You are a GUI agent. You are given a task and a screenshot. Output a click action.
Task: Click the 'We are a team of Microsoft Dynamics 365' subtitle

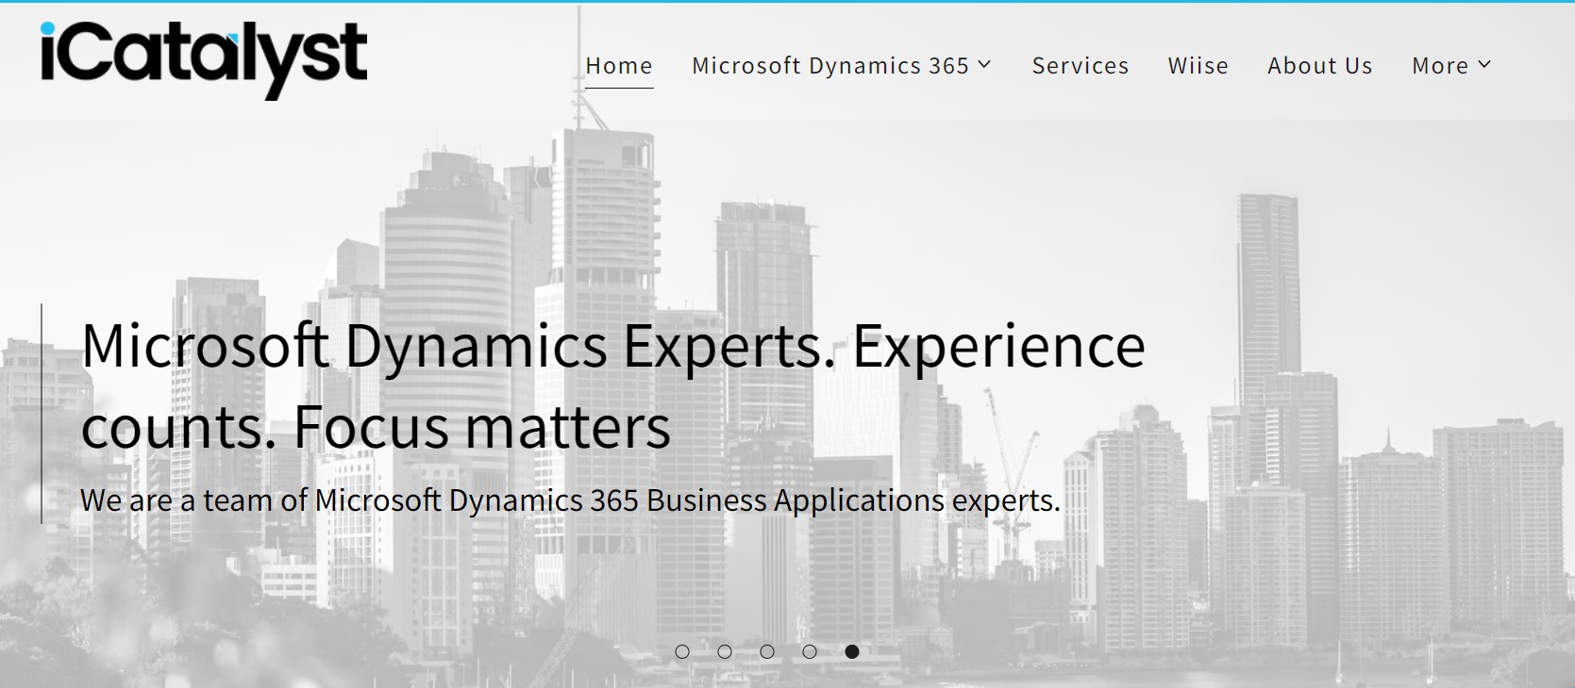coord(570,500)
